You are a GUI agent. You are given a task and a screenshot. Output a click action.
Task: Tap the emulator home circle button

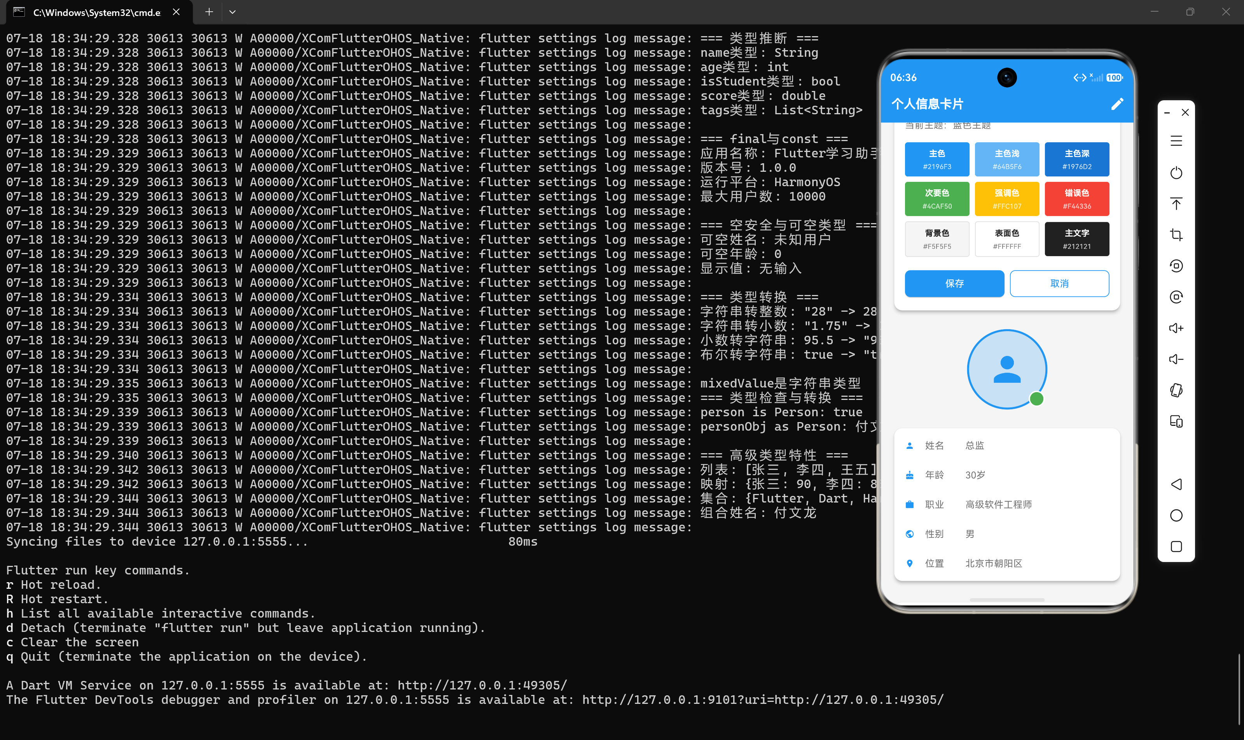pyautogui.click(x=1176, y=515)
